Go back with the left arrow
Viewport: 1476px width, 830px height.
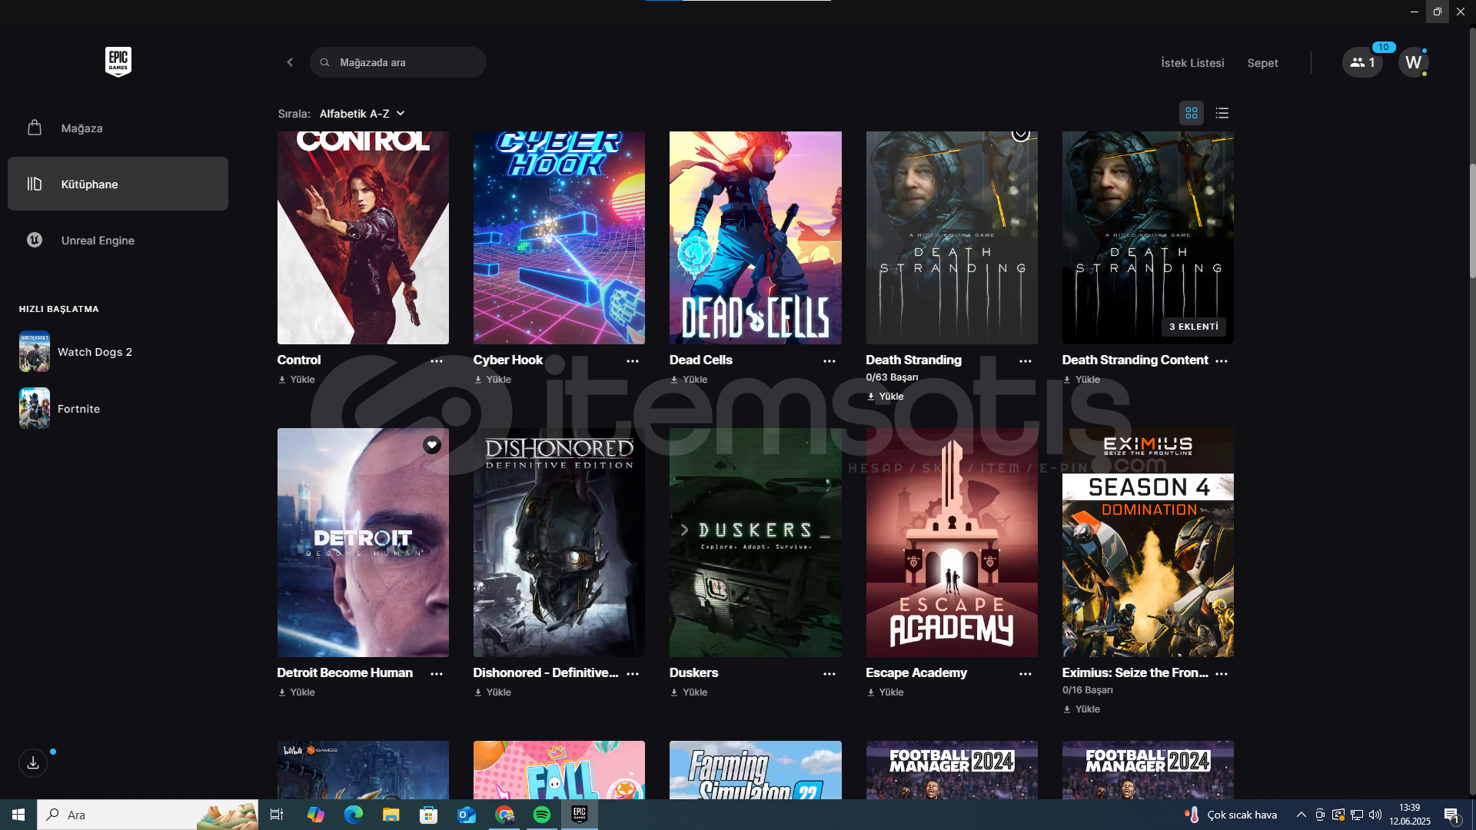(290, 62)
